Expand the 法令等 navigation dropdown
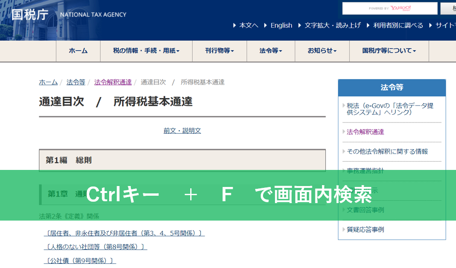456x268 pixels. click(270, 51)
